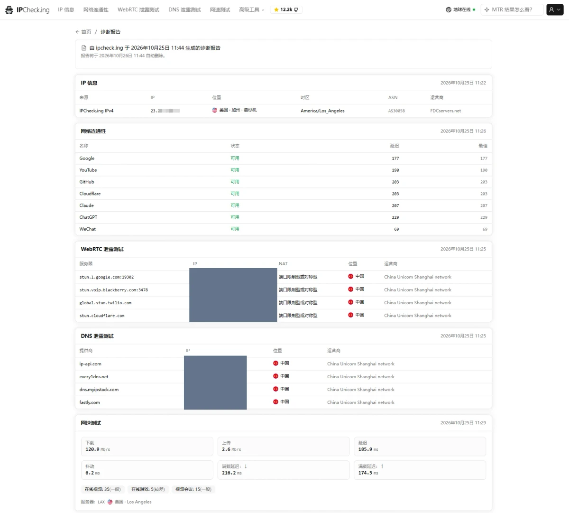Image resolution: width=569 pixels, height=513 pixels.
Task: Click every1dns.net DNS provider
Action: click(x=94, y=377)
